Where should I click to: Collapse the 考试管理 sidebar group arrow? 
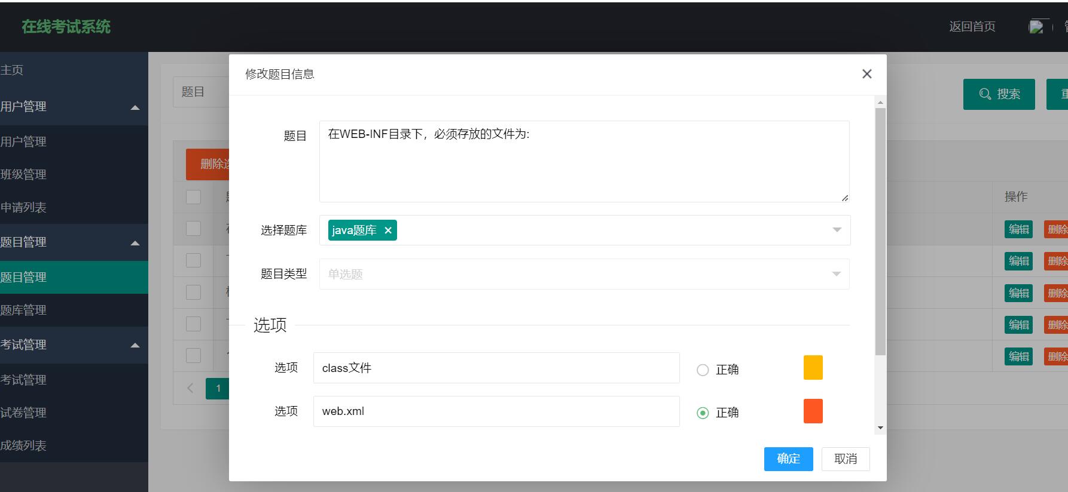[135, 345]
